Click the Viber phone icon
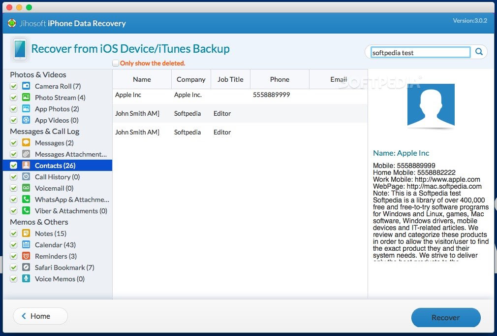This screenshot has height=336, width=497. 26,211
